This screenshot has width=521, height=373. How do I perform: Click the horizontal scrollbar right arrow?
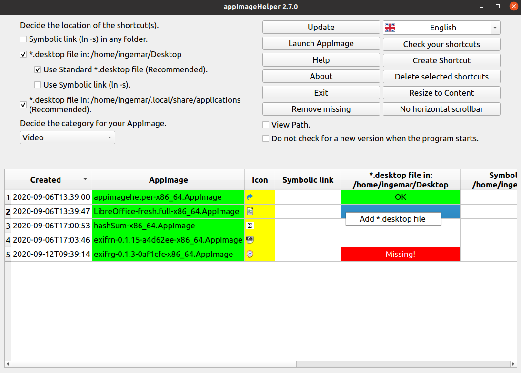point(513,364)
